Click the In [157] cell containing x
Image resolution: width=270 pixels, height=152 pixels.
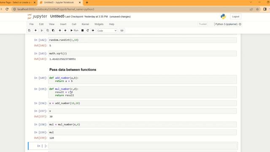pyautogui.click(x=143, y=111)
